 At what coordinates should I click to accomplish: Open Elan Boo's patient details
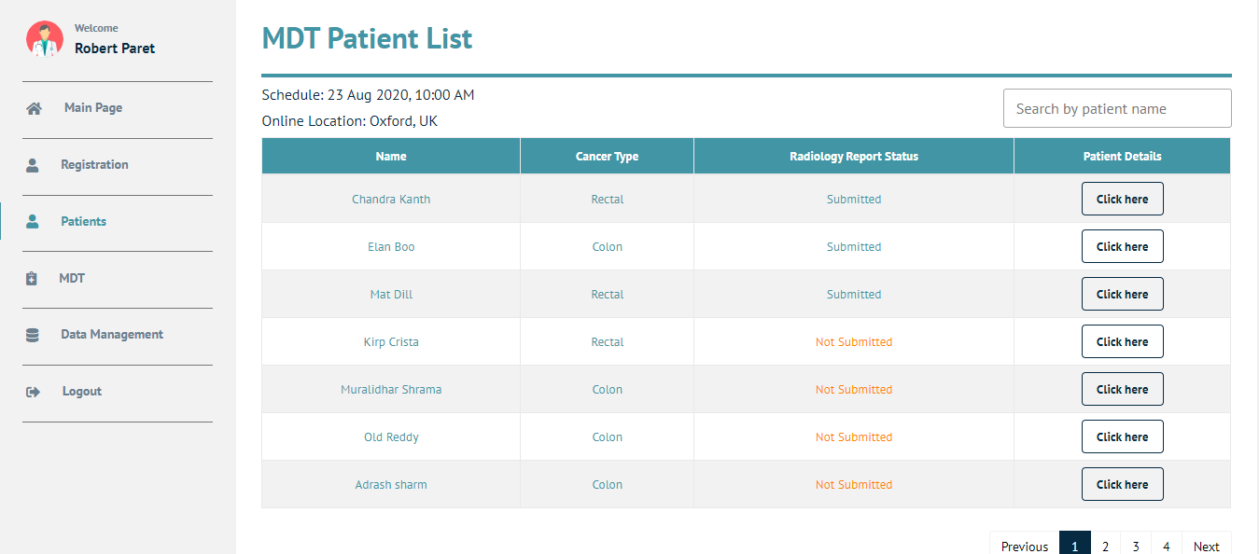[x=1122, y=247]
